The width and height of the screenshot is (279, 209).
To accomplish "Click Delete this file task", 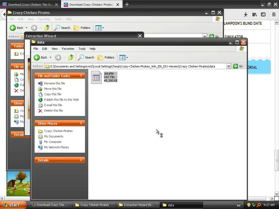I will pos(53,110).
